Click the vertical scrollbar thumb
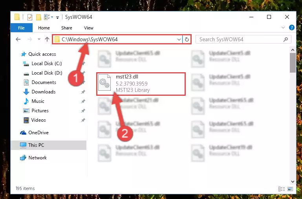 point(293,63)
